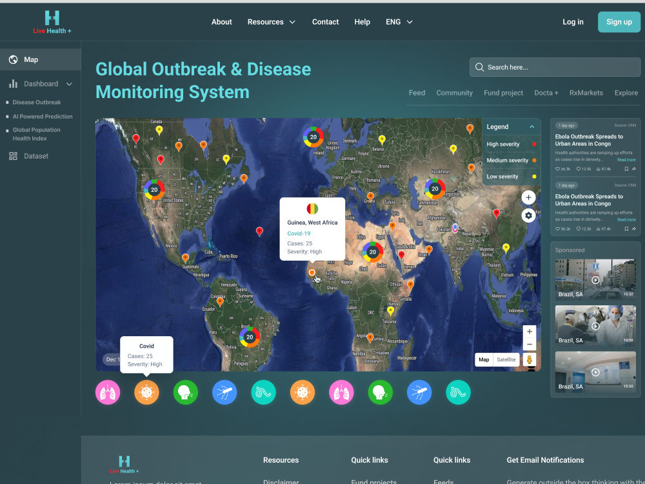Collapse the Legend panel chevron
645x484 pixels.
coord(532,126)
